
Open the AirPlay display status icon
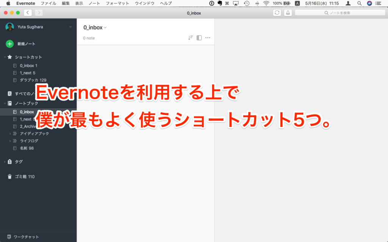coord(236,3)
